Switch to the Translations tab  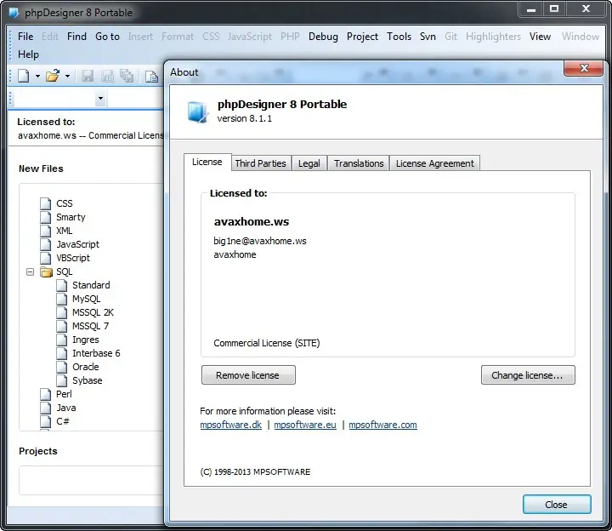tap(359, 163)
